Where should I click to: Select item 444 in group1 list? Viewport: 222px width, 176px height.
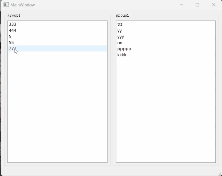click(57, 30)
